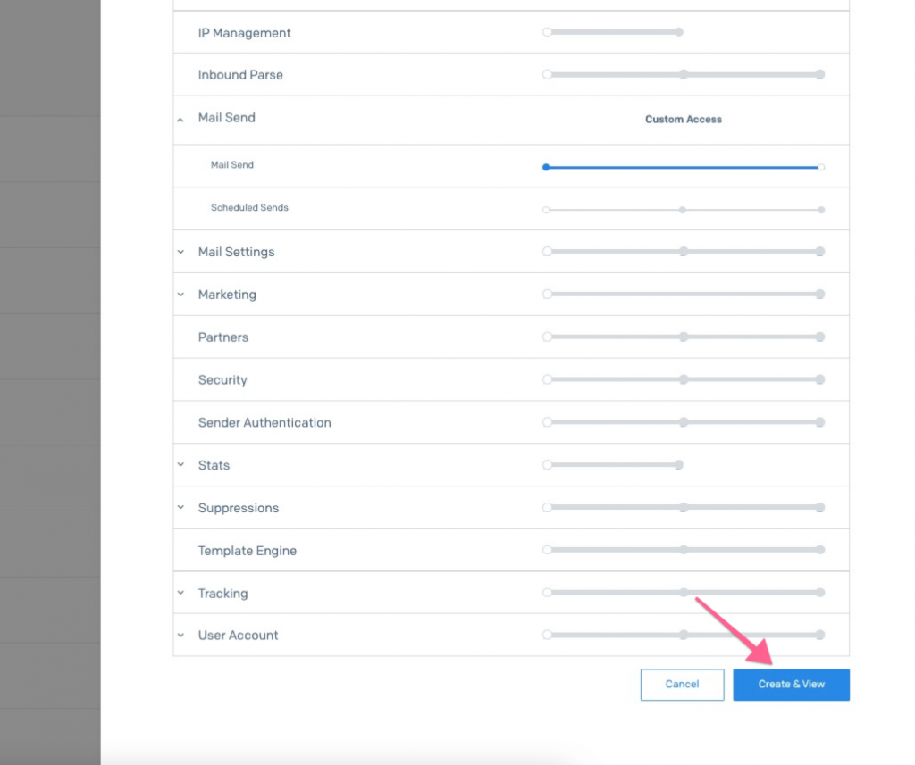
Task: Expand the User Account permission group
Action: (180, 636)
